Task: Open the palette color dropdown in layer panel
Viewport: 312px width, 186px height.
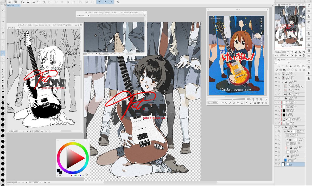Action: tap(277, 63)
